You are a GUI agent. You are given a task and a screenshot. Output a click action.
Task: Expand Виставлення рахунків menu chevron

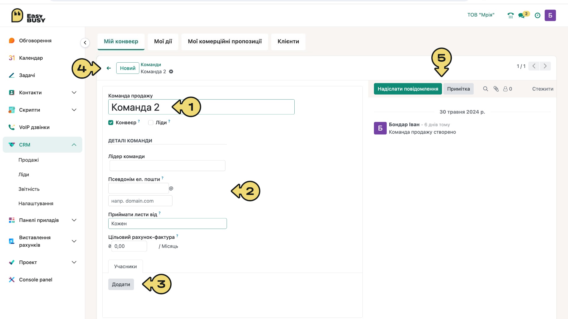[x=74, y=241]
